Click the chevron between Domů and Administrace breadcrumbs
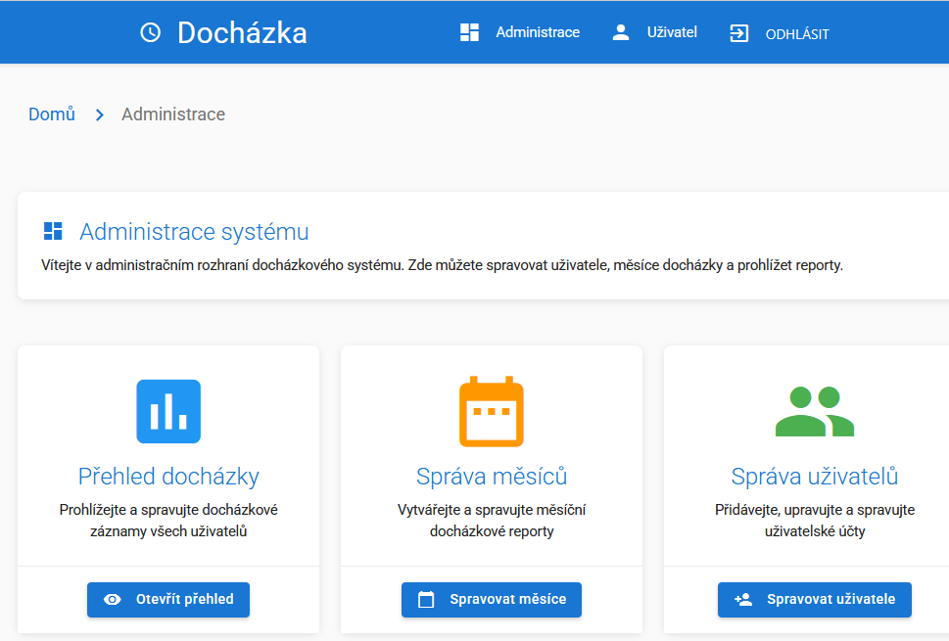 pyautogui.click(x=99, y=114)
